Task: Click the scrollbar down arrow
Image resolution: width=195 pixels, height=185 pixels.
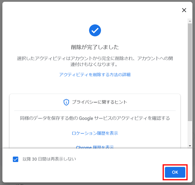Action: point(190,145)
